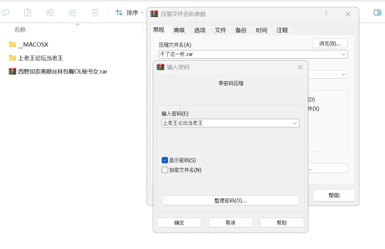Click the 浏览(B)... button
This screenshot has height=249, width=385.
point(330,44)
